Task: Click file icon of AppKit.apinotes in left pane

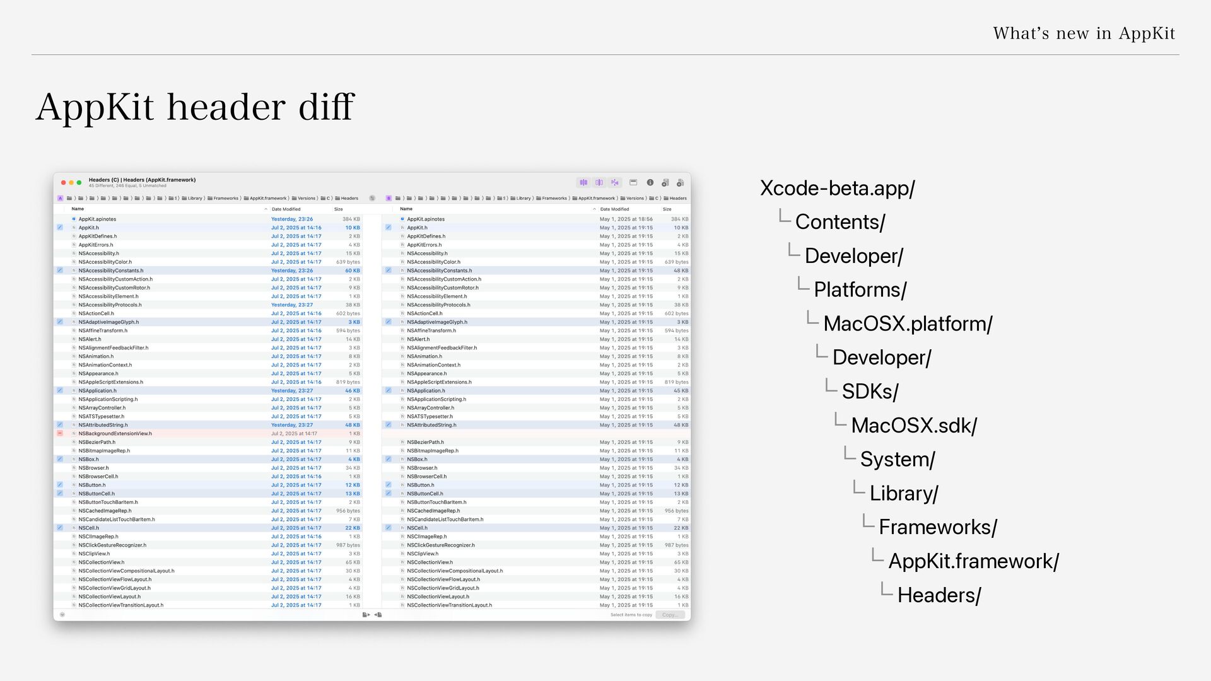Action: click(74, 219)
